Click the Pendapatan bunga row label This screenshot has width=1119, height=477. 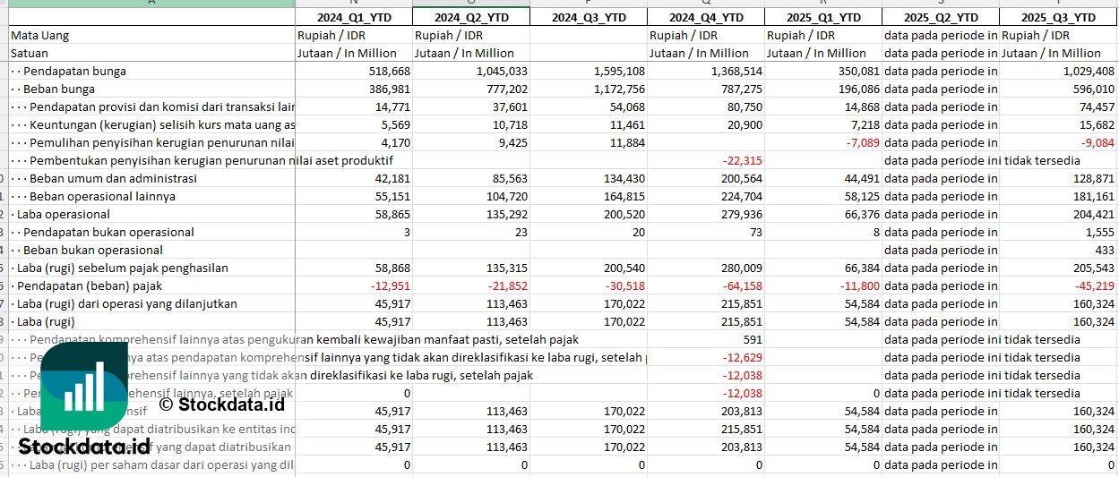[x=74, y=71]
